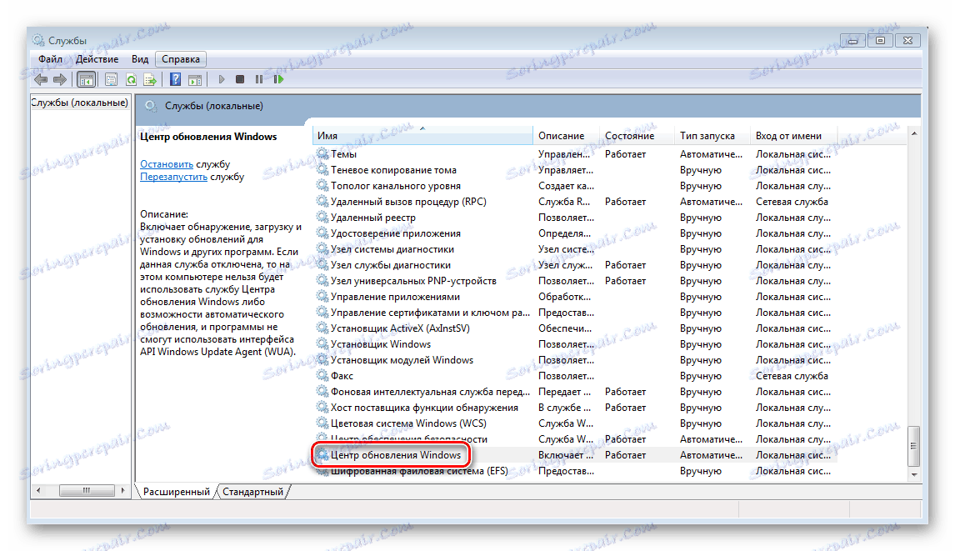This screenshot has height=551, width=955.
Task: Open the Properties icon in the toolbar
Action: tap(109, 79)
